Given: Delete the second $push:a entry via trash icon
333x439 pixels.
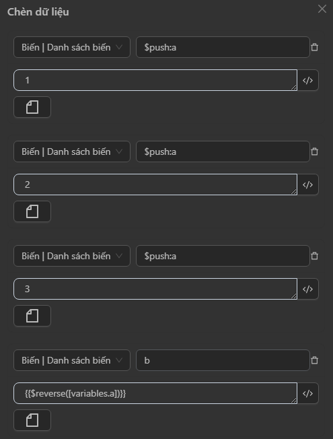Looking at the screenshot, I should tap(315, 151).
